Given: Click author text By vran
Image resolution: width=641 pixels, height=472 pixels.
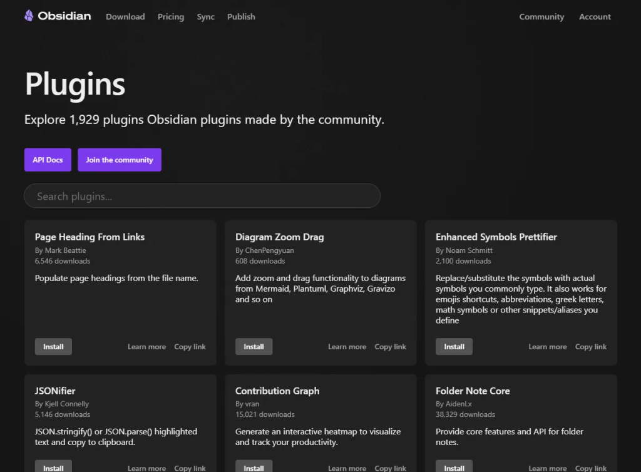Looking at the screenshot, I should pyautogui.click(x=247, y=404).
